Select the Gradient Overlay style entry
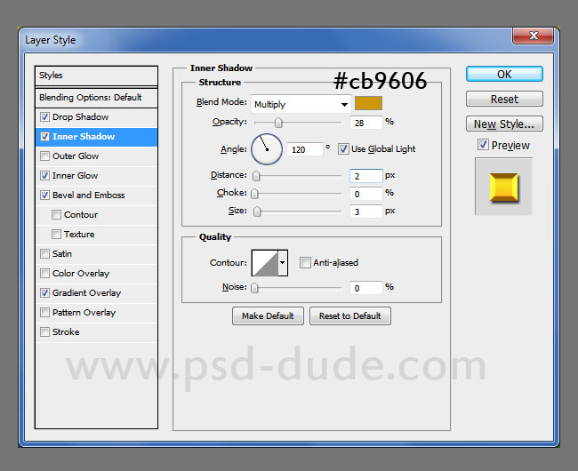This screenshot has height=471, width=578. pos(96,292)
